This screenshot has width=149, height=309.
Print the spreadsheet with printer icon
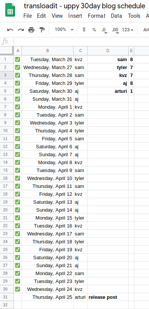point(31,30)
